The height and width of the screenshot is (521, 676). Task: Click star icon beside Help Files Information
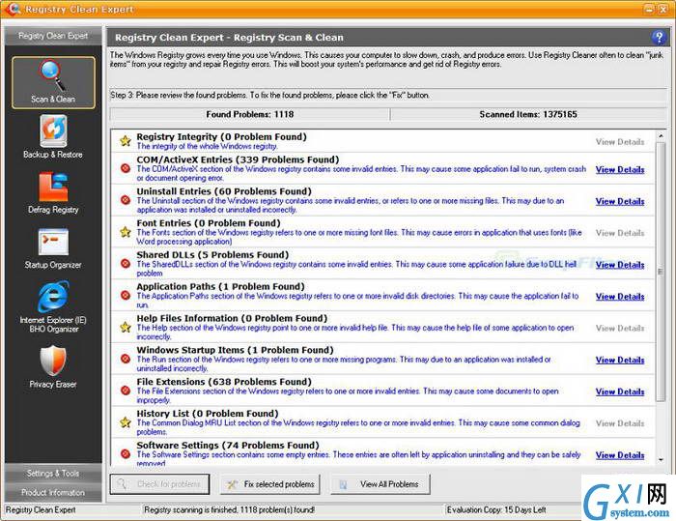point(126,327)
